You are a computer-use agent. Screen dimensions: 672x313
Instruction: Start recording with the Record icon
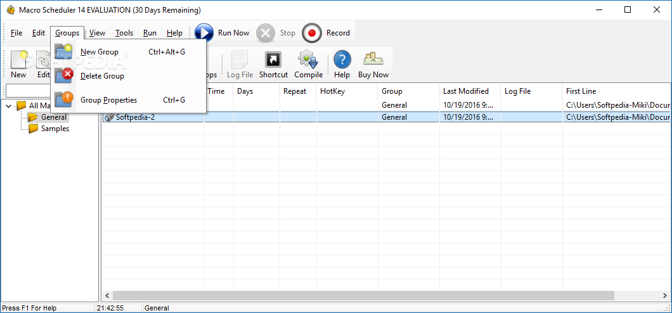coord(311,33)
